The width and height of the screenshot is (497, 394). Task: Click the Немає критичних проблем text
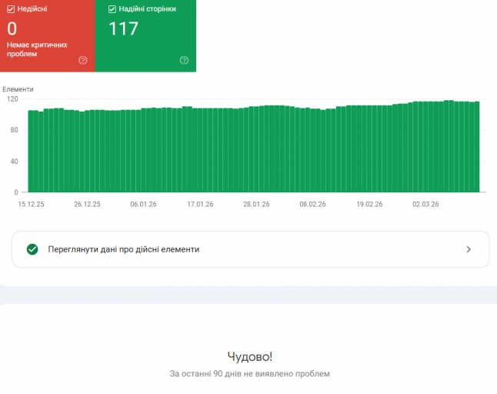click(x=37, y=49)
